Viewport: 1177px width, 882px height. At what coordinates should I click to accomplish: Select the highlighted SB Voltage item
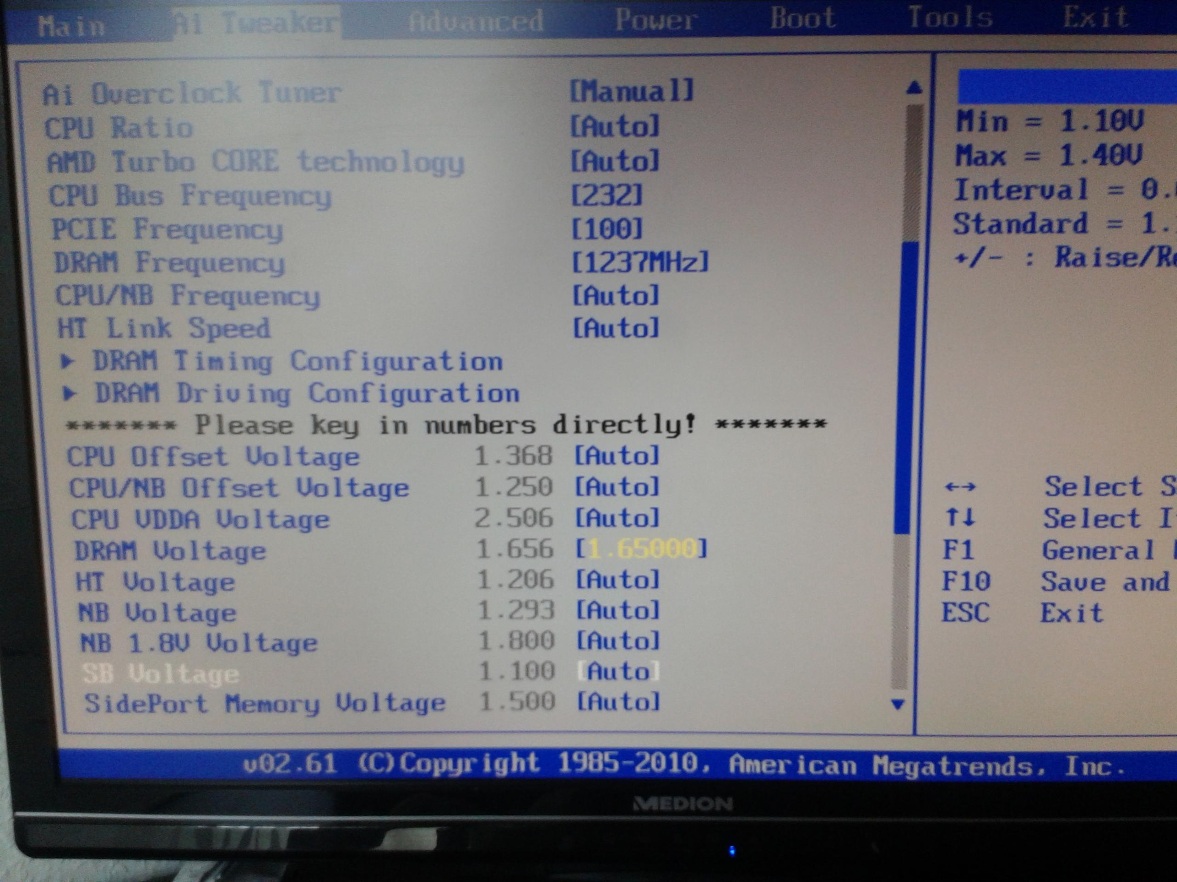click(161, 674)
